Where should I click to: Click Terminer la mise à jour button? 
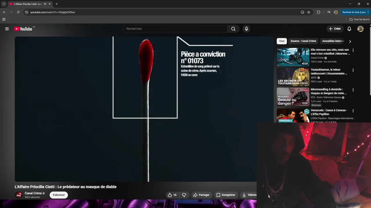tap(356, 12)
